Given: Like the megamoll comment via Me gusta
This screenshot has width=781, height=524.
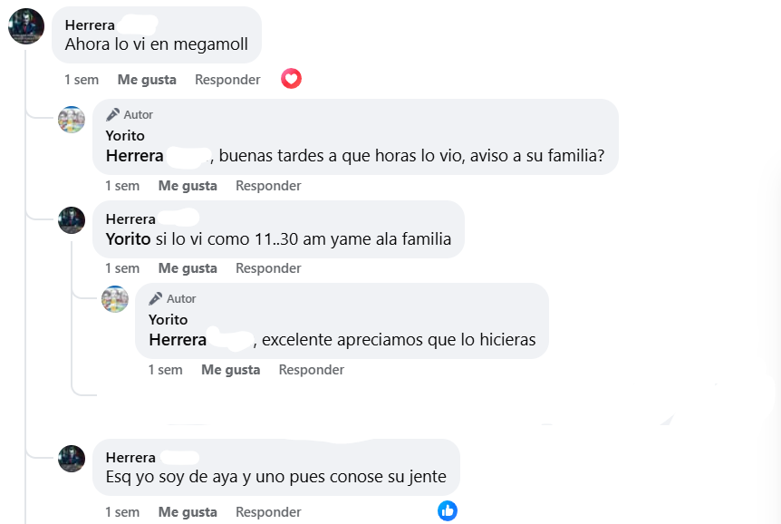Looking at the screenshot, I should [x=147, y=79].
